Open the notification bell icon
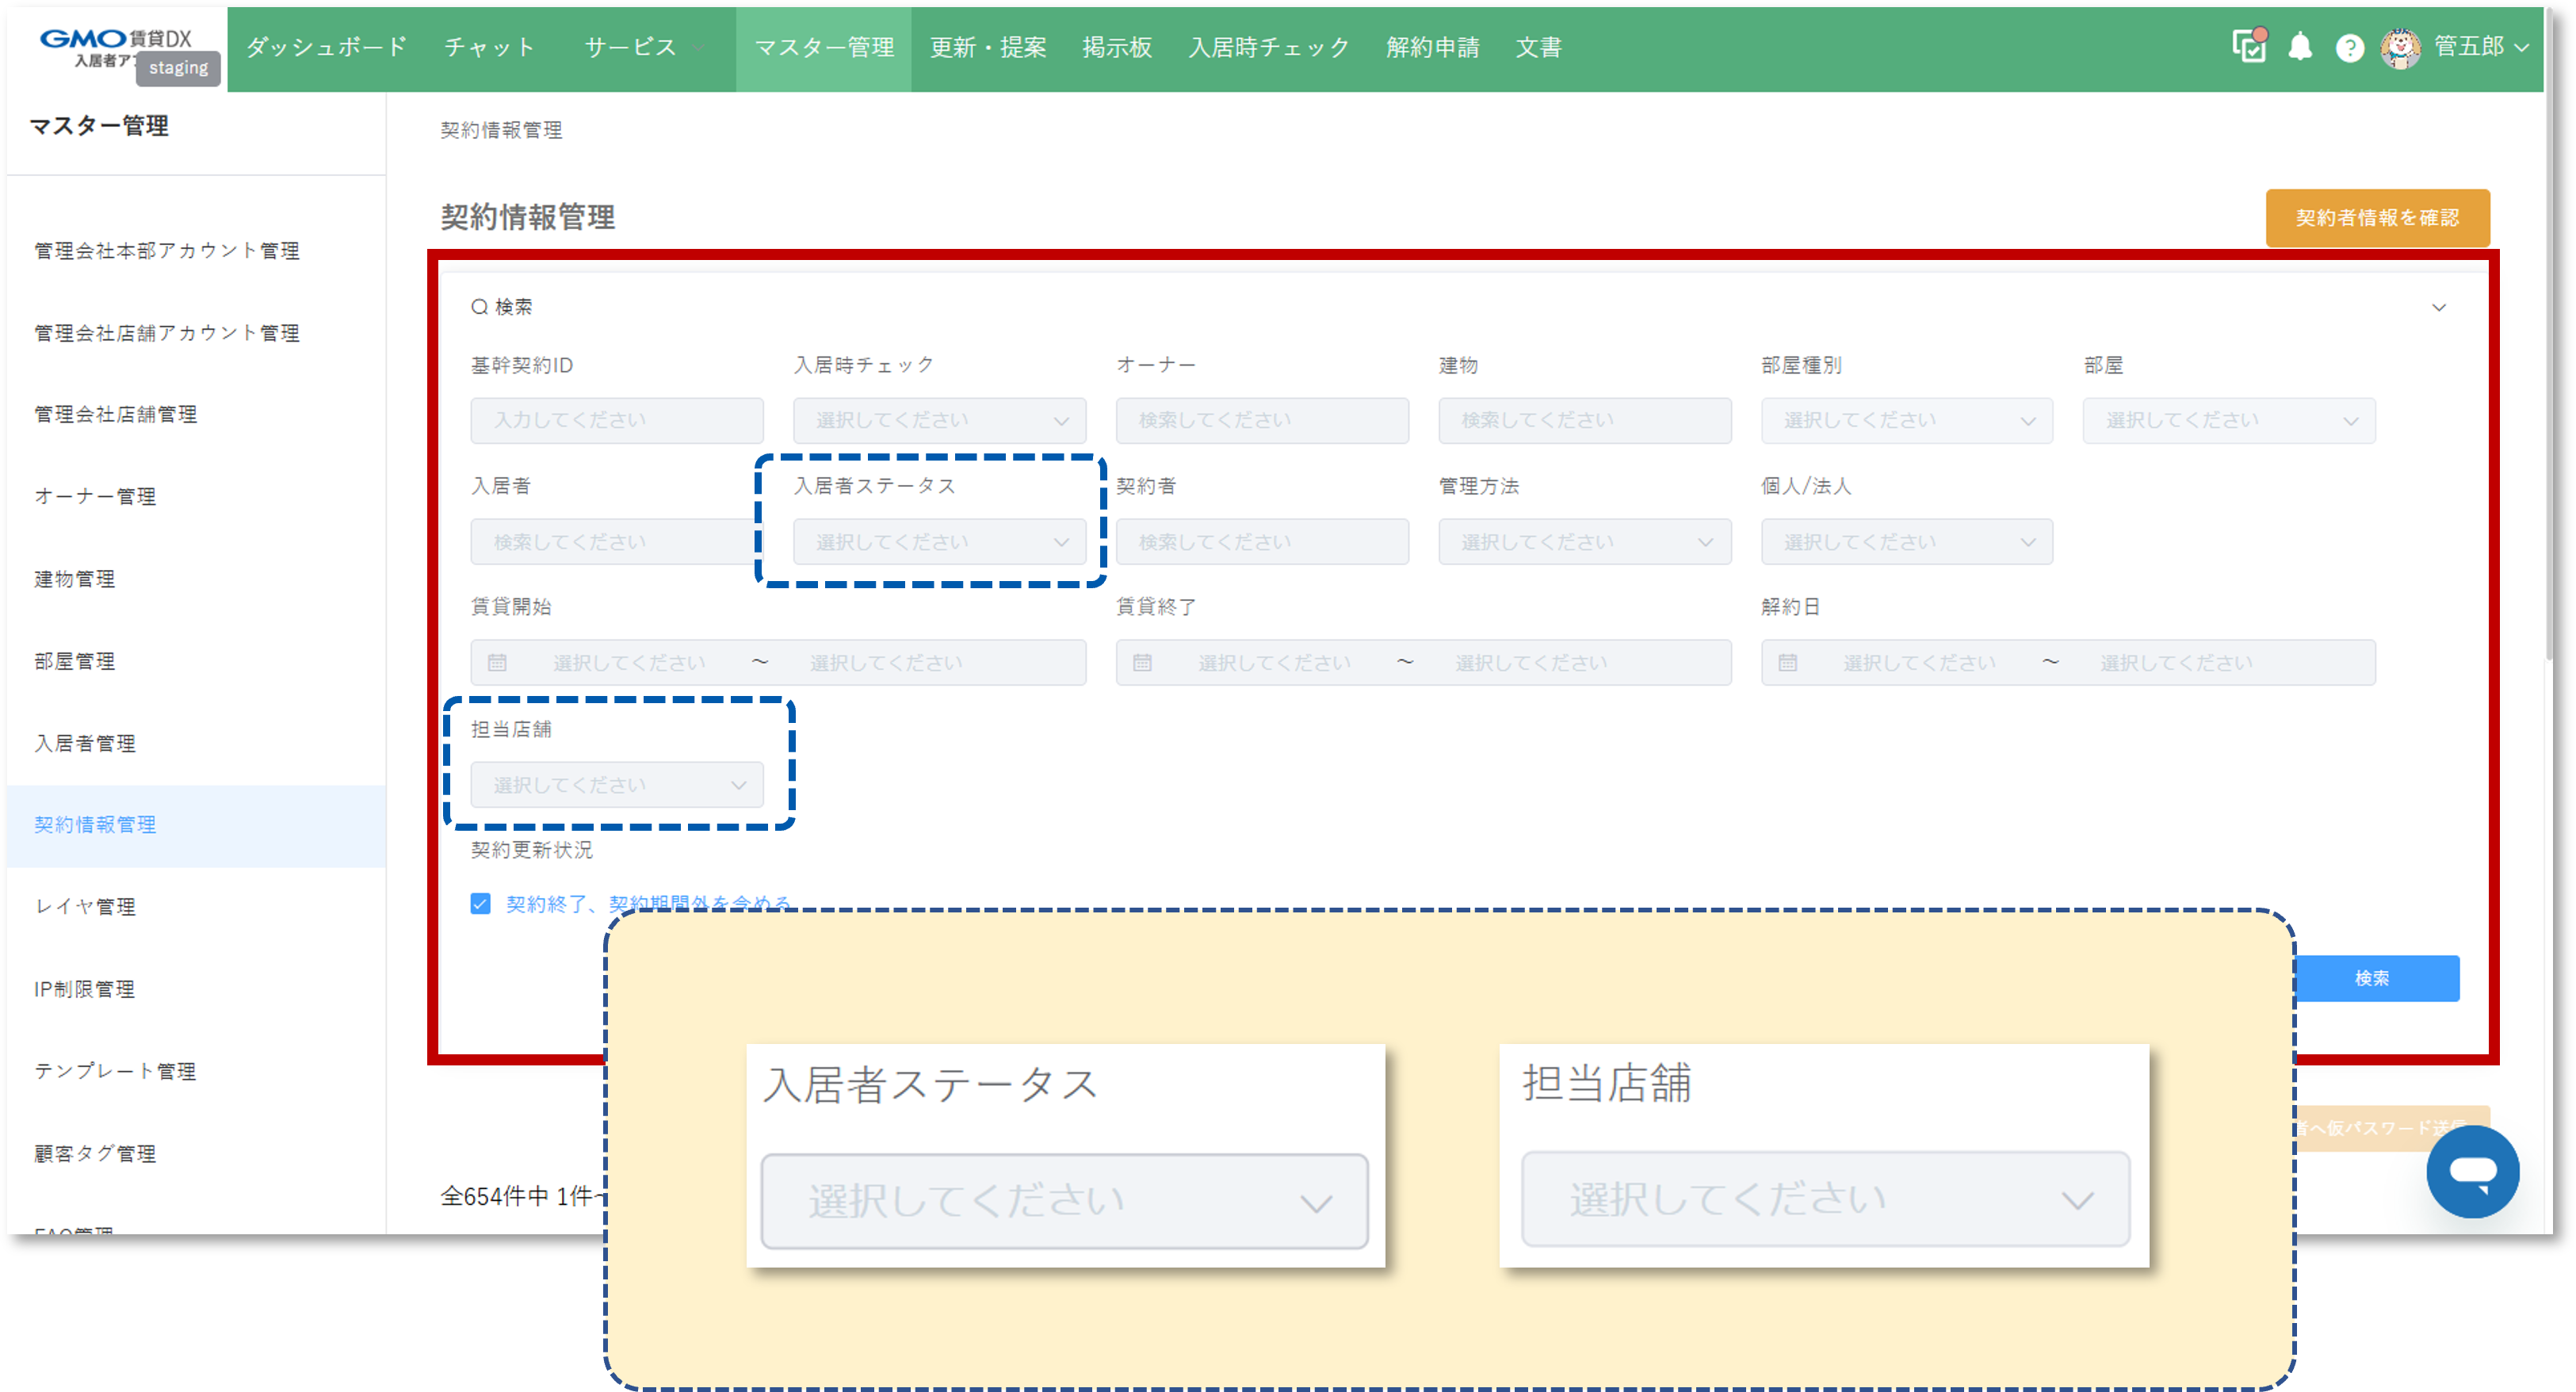Viewport: 2576px width, 1392px height. coord(2300,47)
